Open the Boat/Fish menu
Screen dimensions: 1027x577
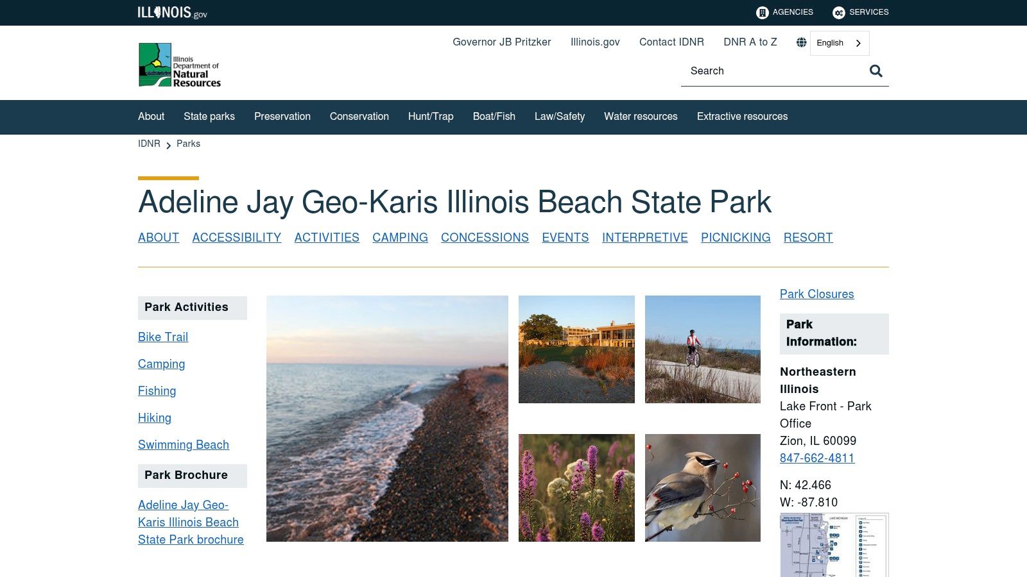click(494, 117)
